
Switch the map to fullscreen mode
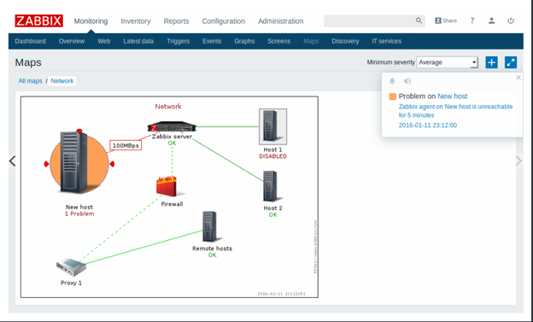coord(511,62)
